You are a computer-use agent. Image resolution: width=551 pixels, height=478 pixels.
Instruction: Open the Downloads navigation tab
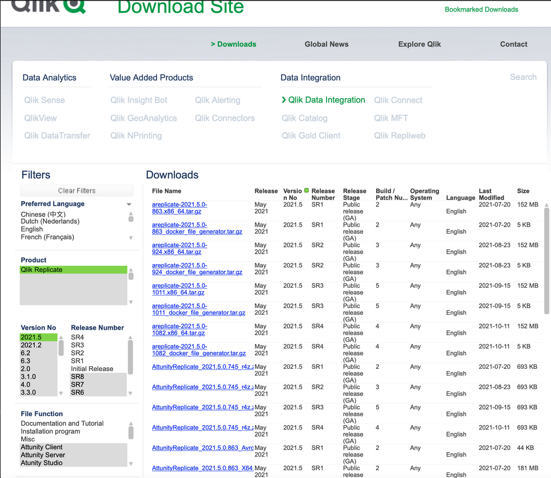pos(233,44)
